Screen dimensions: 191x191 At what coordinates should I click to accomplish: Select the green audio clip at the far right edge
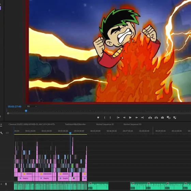click(187, 186)
